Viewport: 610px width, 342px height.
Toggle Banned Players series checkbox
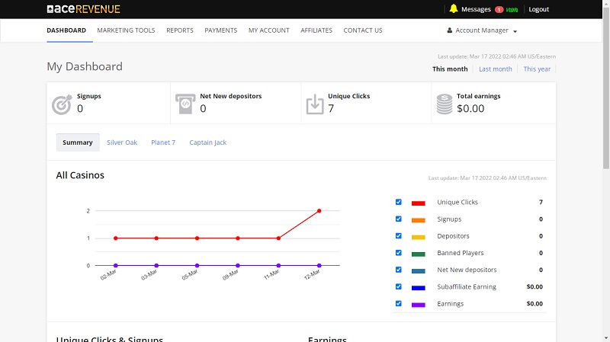(x=398, y=253)
